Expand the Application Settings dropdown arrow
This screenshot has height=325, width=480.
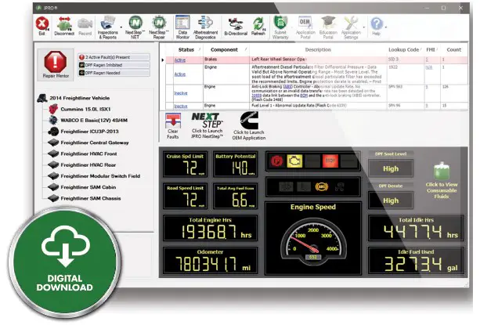(363, 27)
